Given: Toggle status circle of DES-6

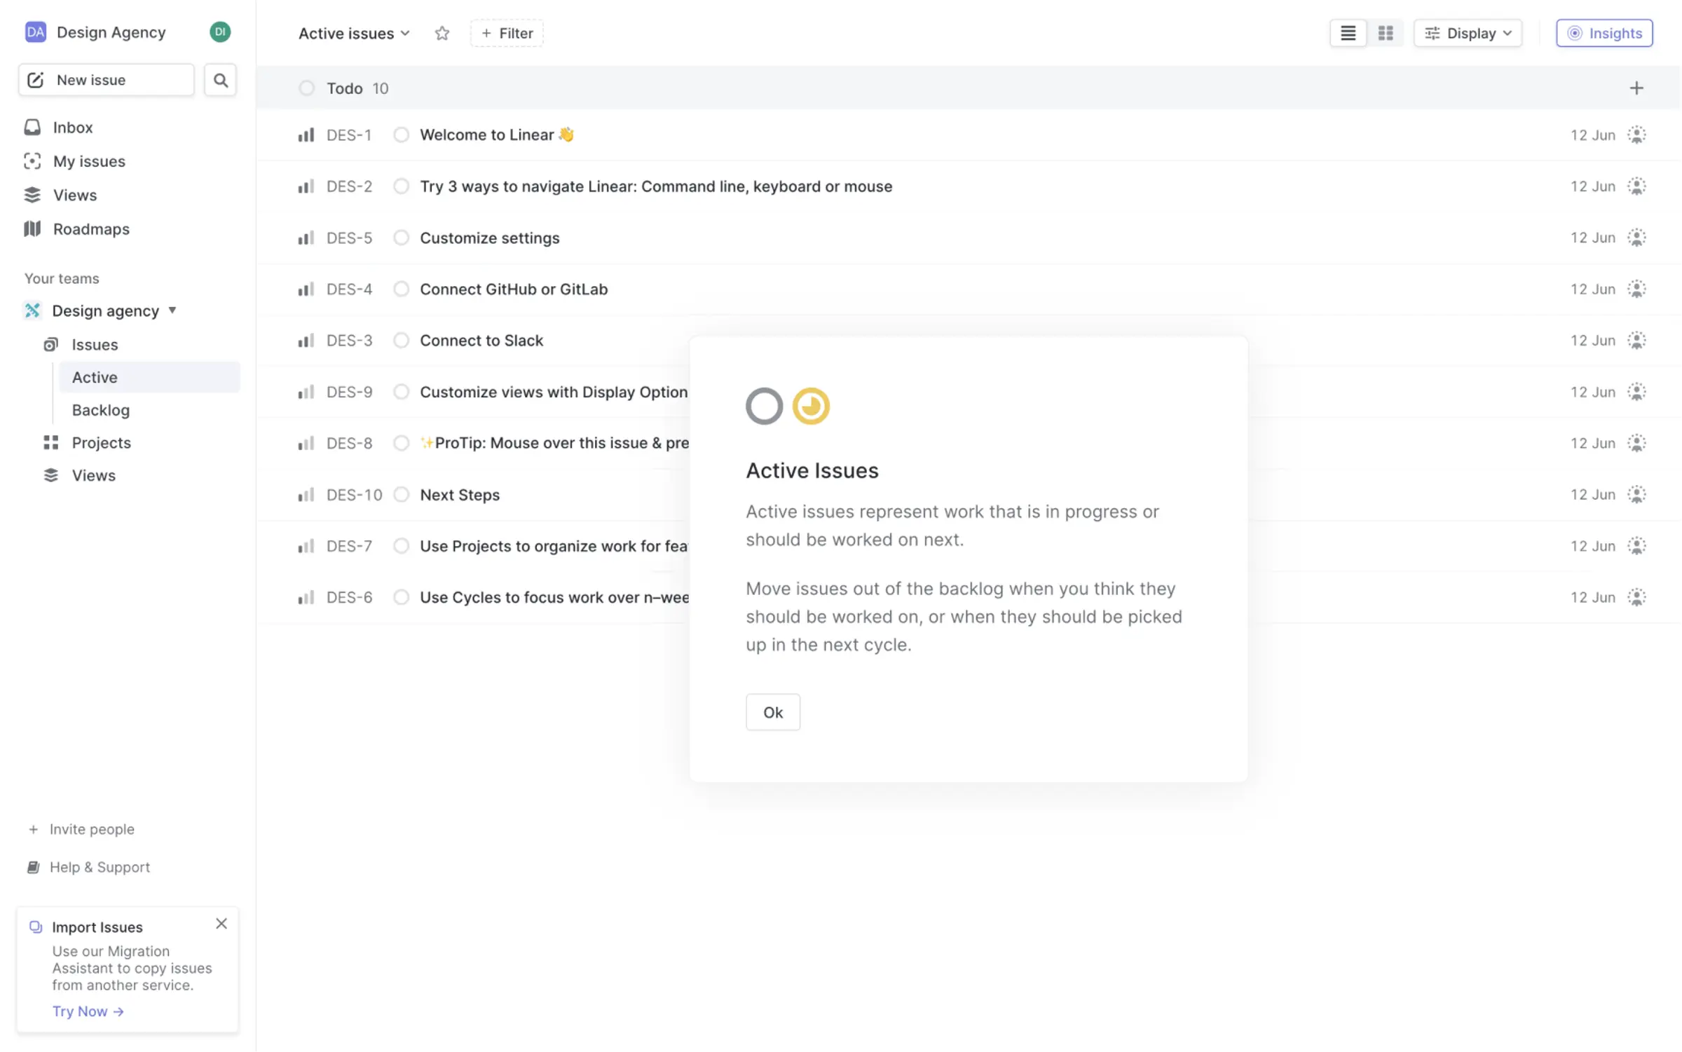Looking at the screenshot, I should point(401,597).
